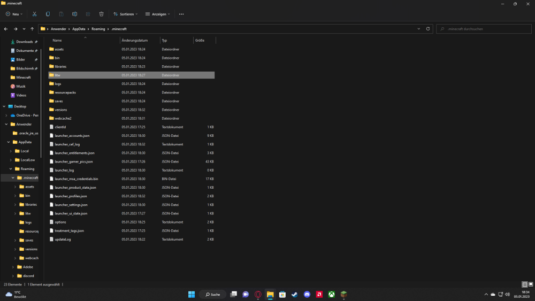
Task: Click the Rename icon in toolbar
Action: [74, 14]
